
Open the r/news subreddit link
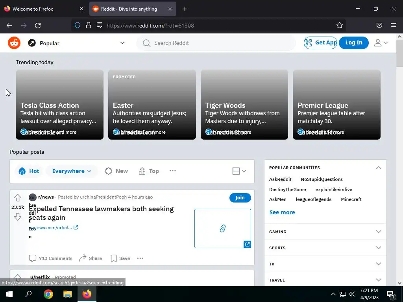(46, 197)
